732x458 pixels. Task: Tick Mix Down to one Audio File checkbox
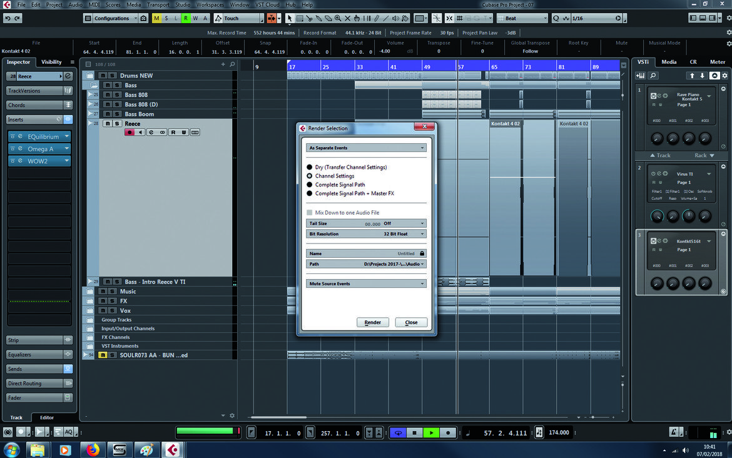tap(310, 213)
